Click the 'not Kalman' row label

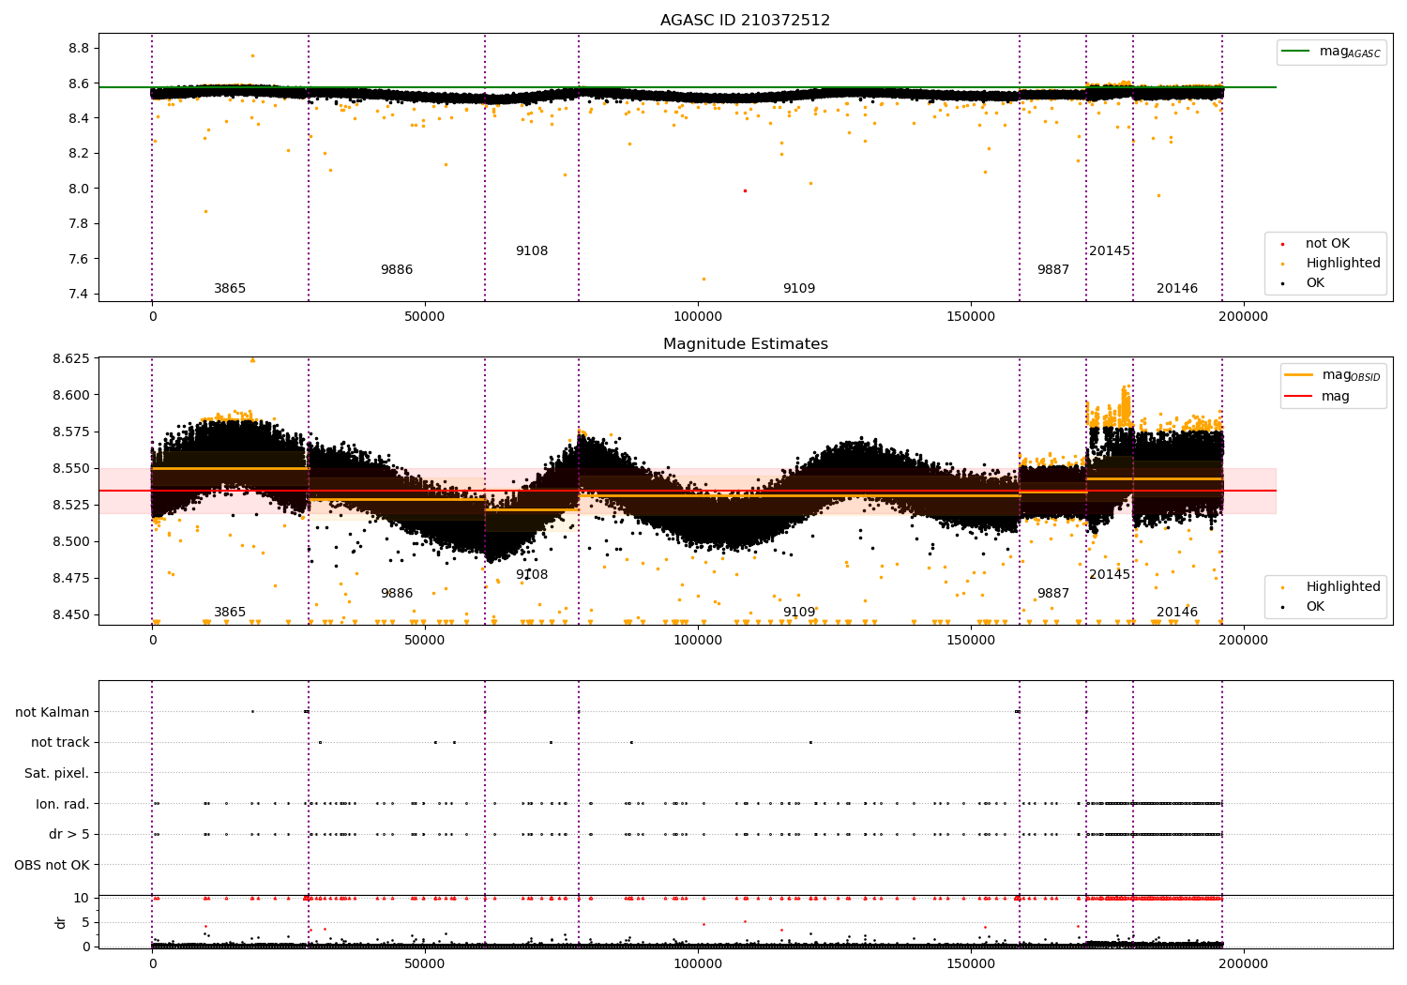coord(53,712)
